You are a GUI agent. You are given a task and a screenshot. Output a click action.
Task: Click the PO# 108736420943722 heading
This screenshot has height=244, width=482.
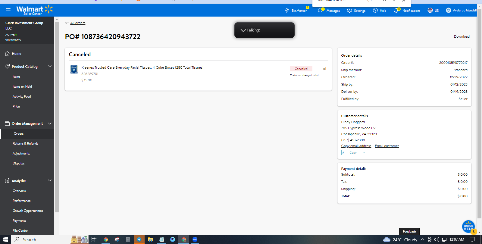pyautogui.click(x=103, y=37)
